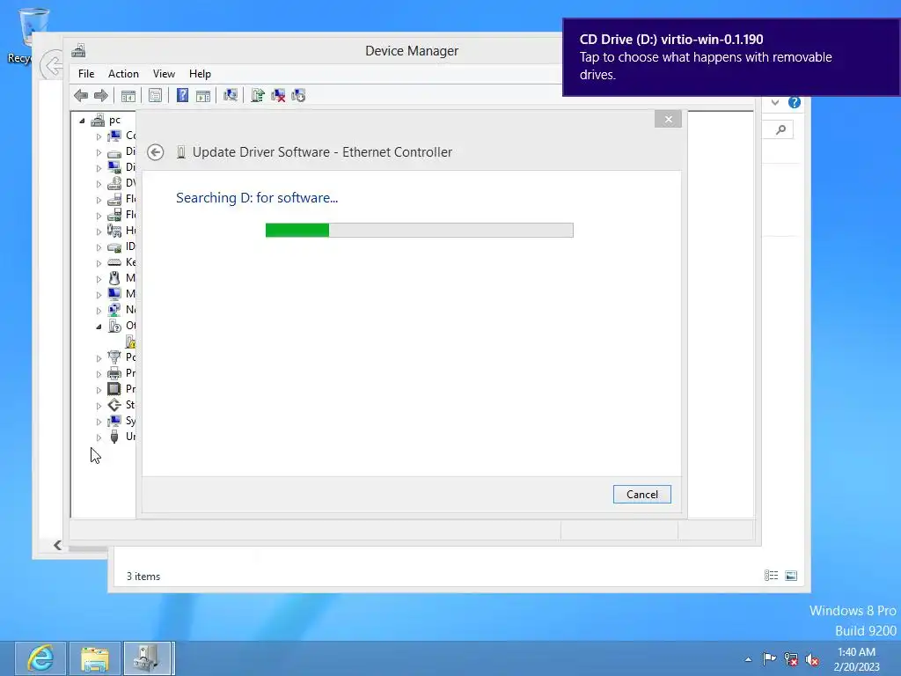Select the Ports category icon in tree

click(114, 357)
